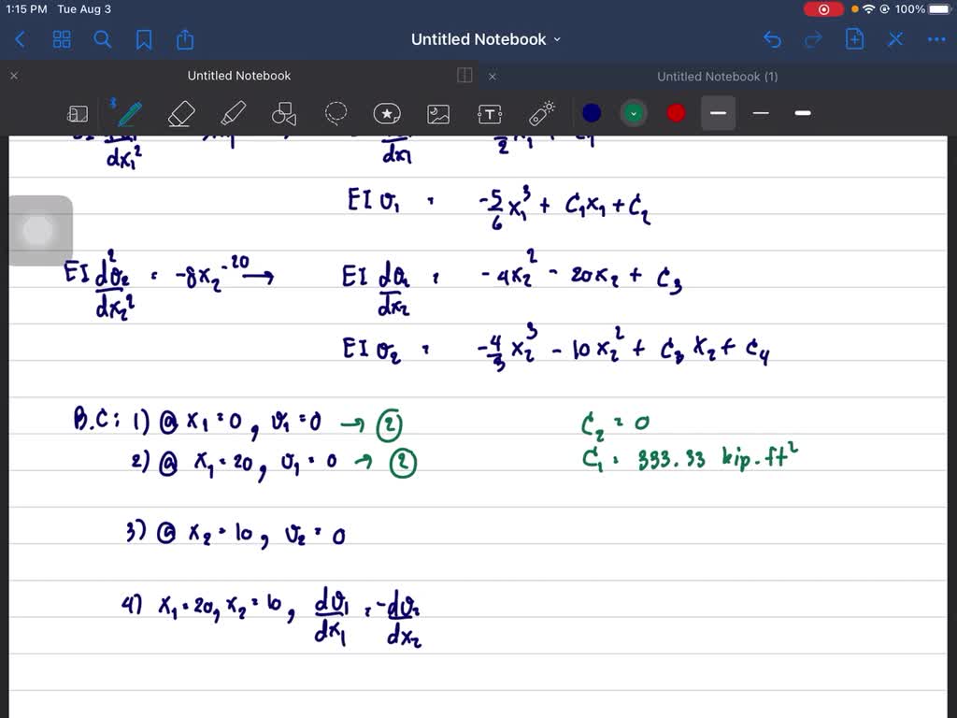This screenshot has height=718, width=957.
Task: Select the magic conversion wand tool
Action: pos(541,113)
